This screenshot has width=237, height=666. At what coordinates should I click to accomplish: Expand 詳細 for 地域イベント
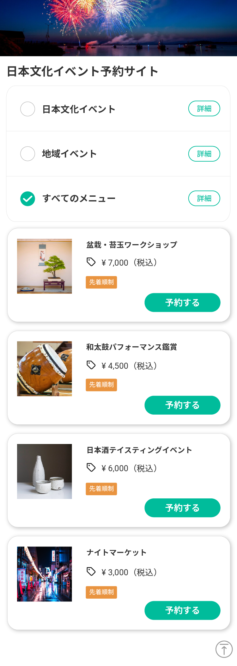click(204, 154)
